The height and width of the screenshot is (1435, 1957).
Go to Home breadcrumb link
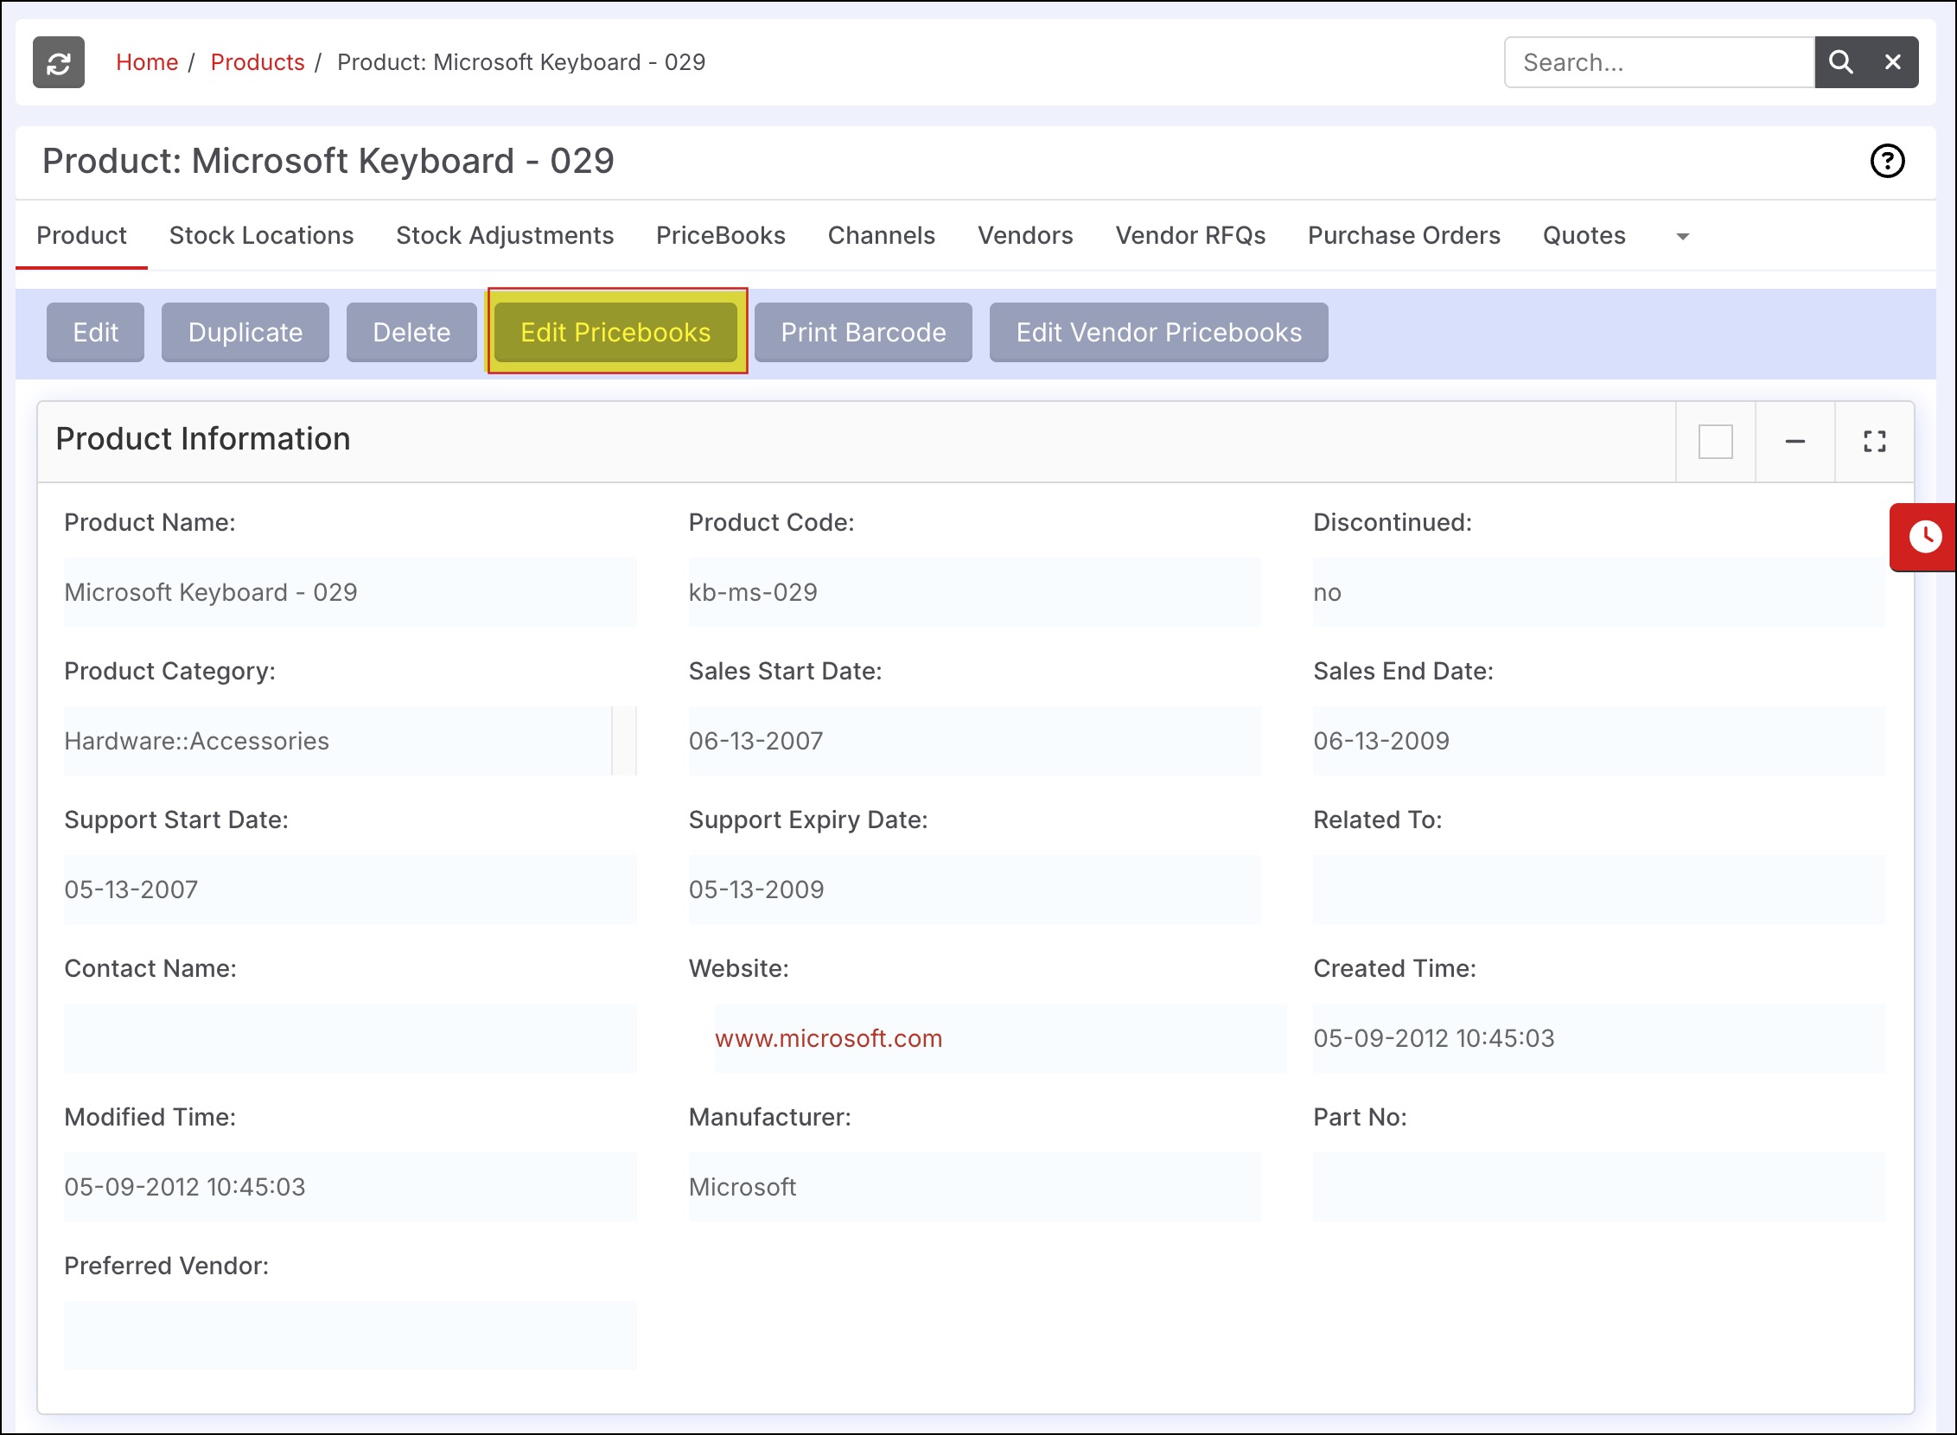pos(147,62)
